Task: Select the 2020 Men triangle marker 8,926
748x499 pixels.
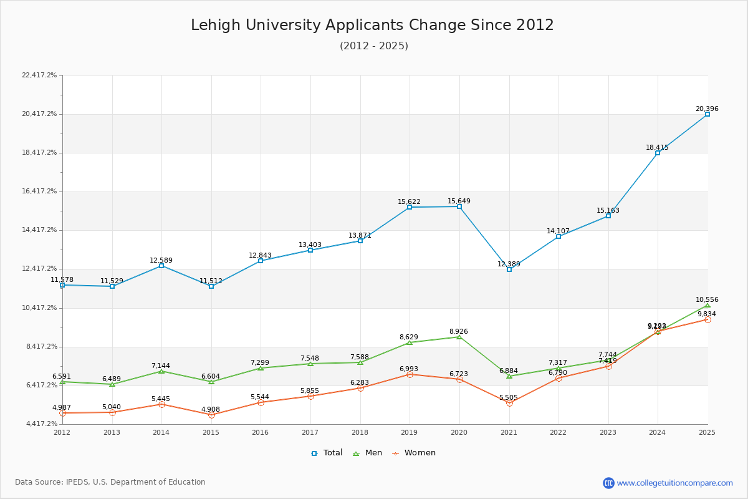Action: click(459, 337)
